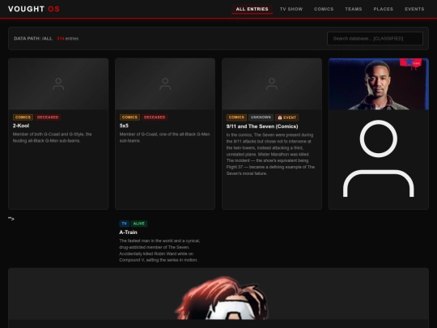Image resolution: width=437 pixels, height=328 pixels.
Task: Click the ALIVE tag above A-Train
Action: 139,224
